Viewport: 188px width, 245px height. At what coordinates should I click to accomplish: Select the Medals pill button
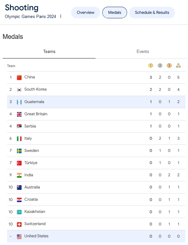(115, 13)
